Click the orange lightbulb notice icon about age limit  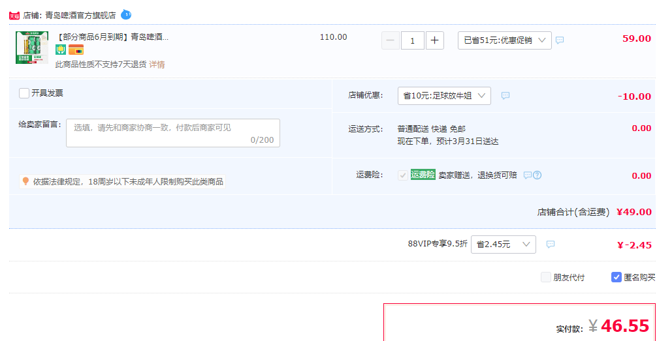coord(25,181)
